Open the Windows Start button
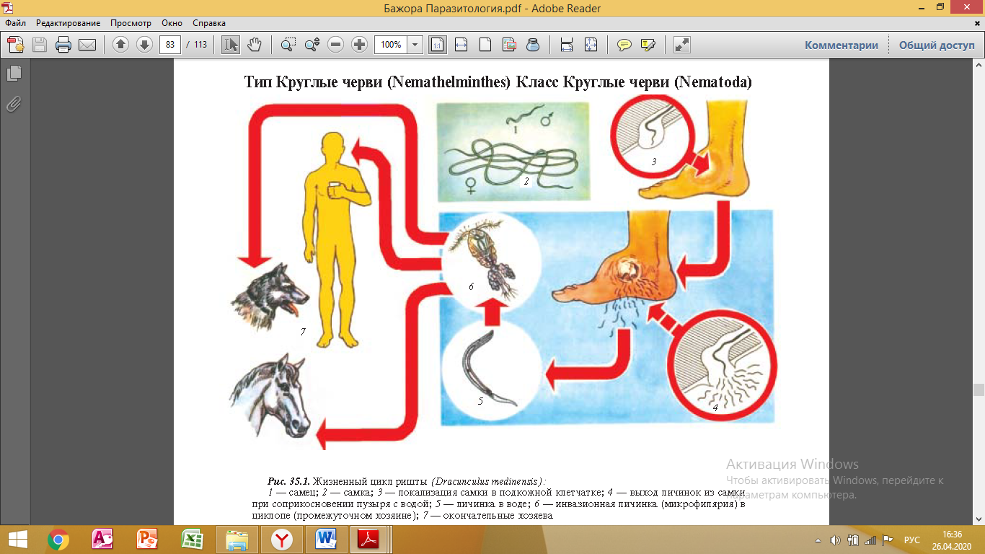Viewport: 985px width, 554px height. (x=17, y=540)
